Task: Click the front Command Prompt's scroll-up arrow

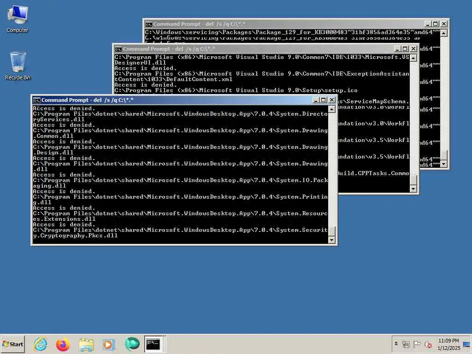Action: (x=332, y=109)
